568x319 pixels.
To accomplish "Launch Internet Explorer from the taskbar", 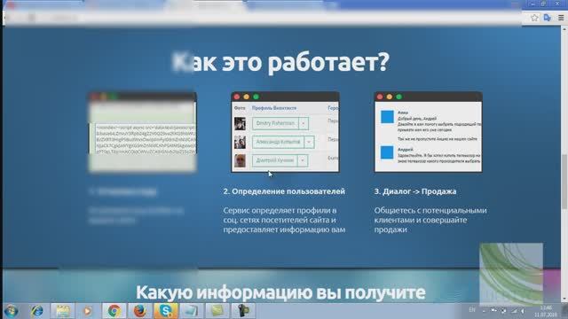I will tap(37, 311).
